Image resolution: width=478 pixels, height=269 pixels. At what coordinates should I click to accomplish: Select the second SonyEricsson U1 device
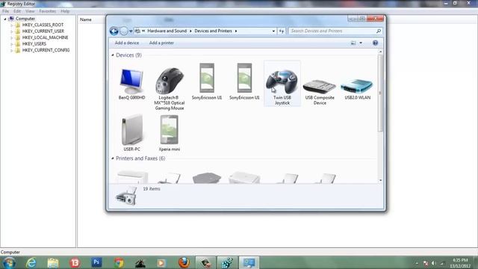click(x=244, y=81)
